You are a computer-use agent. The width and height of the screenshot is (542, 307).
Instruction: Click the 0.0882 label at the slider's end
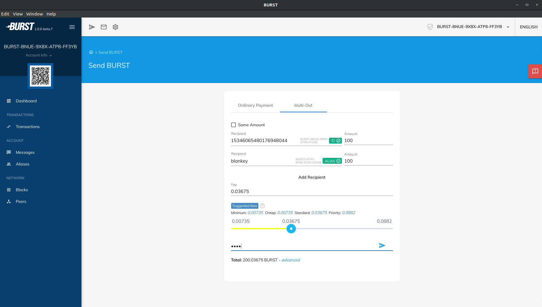click(x=384, y=221)
